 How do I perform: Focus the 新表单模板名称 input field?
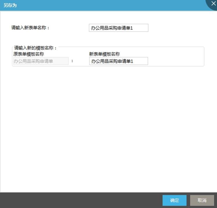118,61
